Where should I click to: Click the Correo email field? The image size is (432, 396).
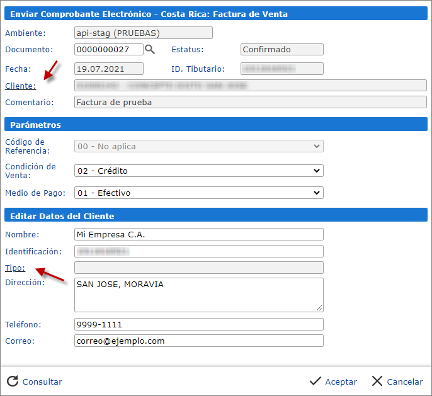198,341
